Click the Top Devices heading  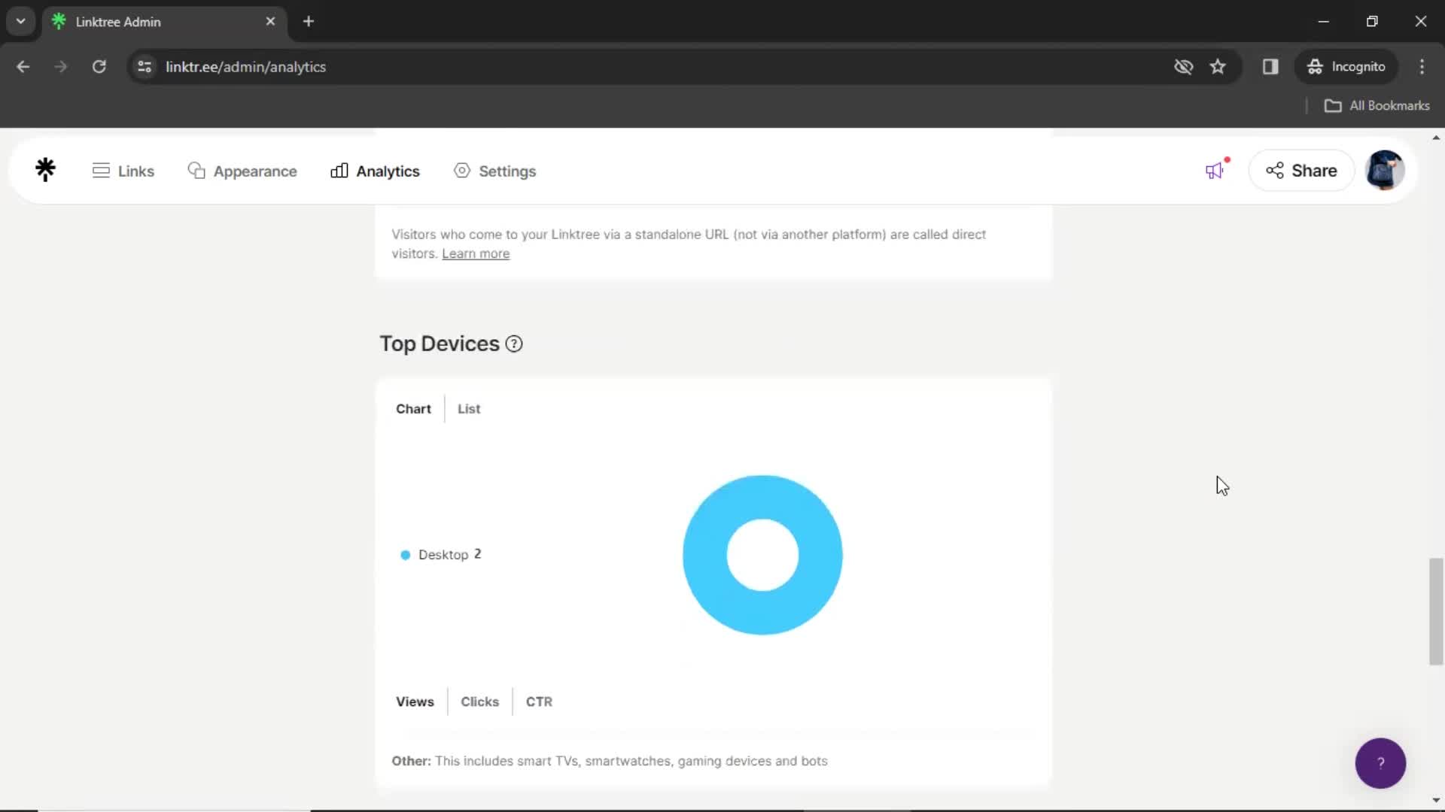(439, 344)
